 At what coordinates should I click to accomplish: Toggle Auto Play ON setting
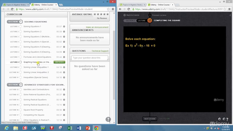(164, 119)
